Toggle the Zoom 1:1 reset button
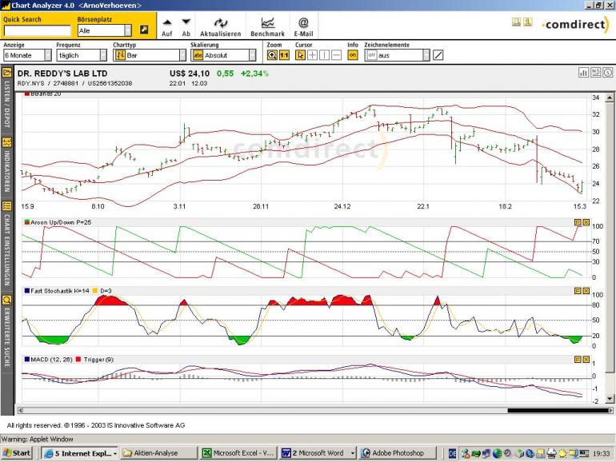 (x=284, y=55)
